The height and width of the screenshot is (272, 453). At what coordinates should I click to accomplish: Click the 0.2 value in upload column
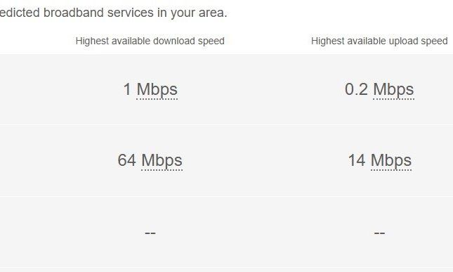pyautogui.click(x=357, y=89)
